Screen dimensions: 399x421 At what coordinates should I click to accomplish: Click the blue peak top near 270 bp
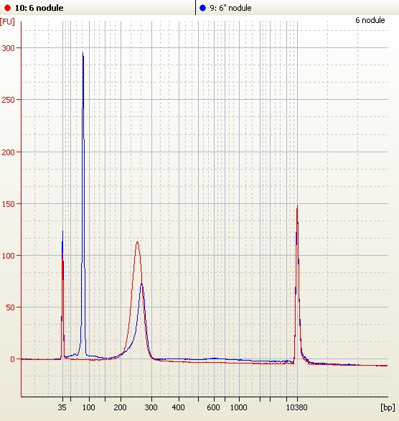[x=141, y=284]
